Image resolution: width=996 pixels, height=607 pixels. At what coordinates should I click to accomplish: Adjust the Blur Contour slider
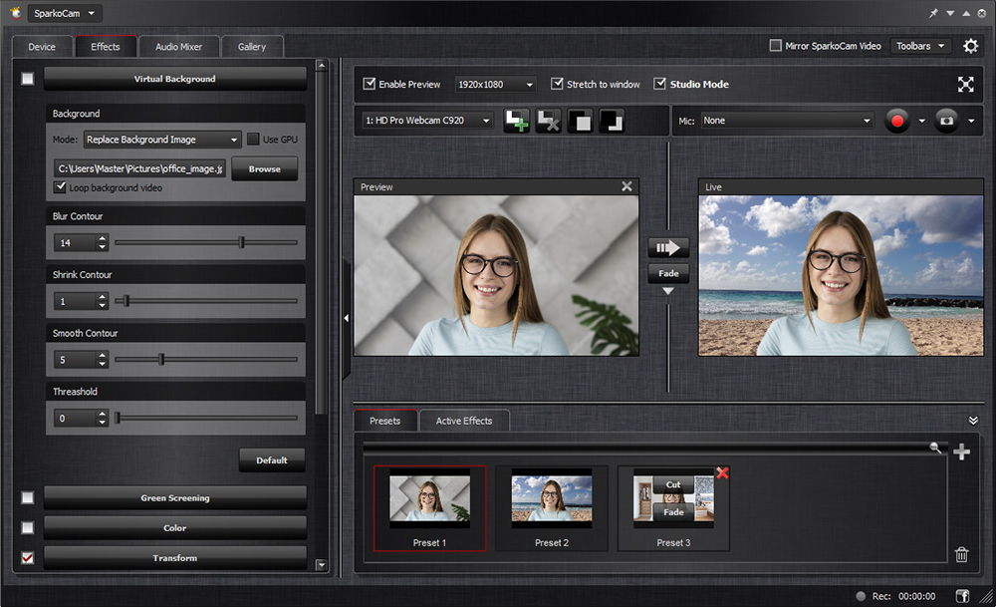click(x=239, y=242)
